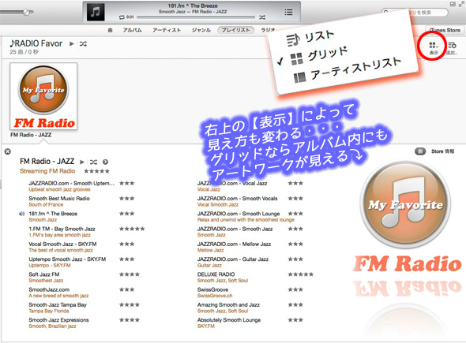Screen dimensions: 466x343
Task: Shuffle the FM Radio - JAZZ album
Action: (x=93, y=162)
